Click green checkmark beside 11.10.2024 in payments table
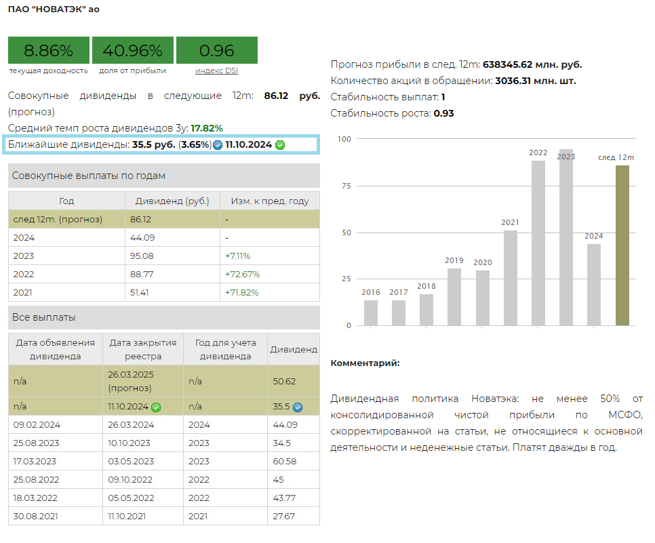Viewport: 655px width, 543px height. pyautogui.click(x=156, y=407)
